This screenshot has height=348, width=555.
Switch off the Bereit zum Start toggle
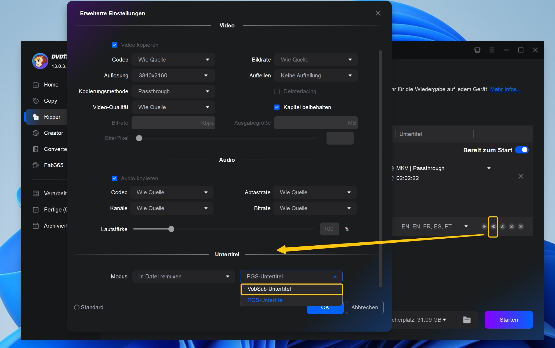pyautogui.click(x=522, y=150)
